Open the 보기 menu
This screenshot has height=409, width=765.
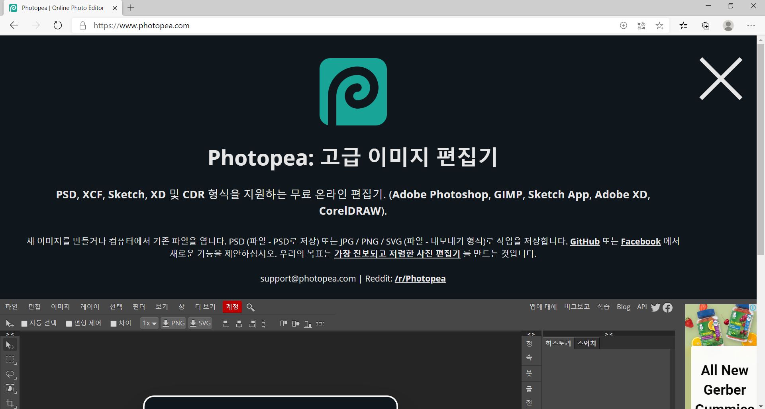[162, 307]
